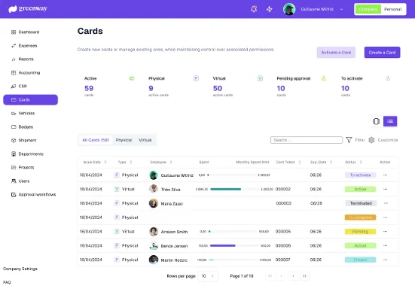Open CSR in the sidebar

pos(19,87)
